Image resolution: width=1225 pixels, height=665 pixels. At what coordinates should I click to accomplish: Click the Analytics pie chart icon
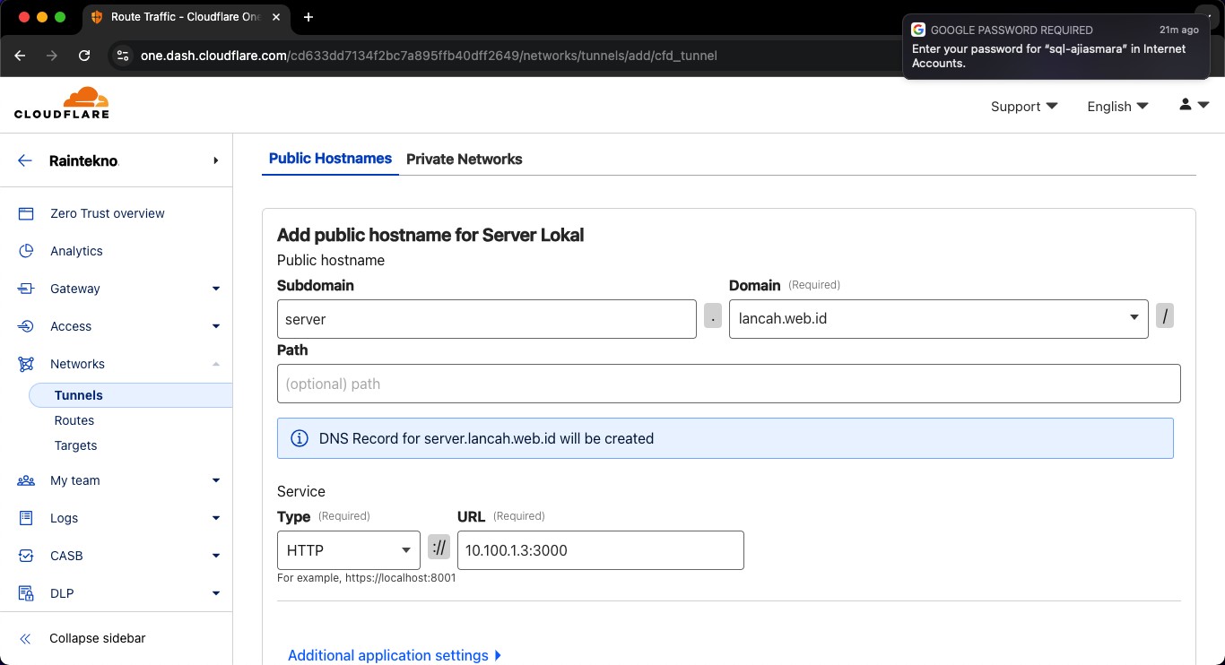pos(26,251)
